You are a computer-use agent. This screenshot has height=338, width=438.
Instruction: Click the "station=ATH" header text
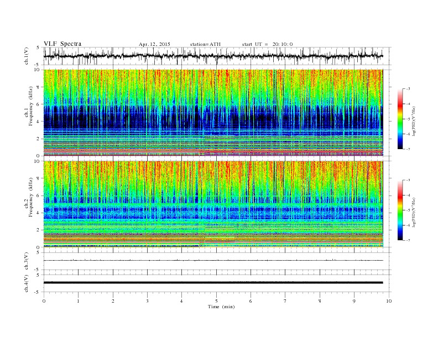click(205, 44)
